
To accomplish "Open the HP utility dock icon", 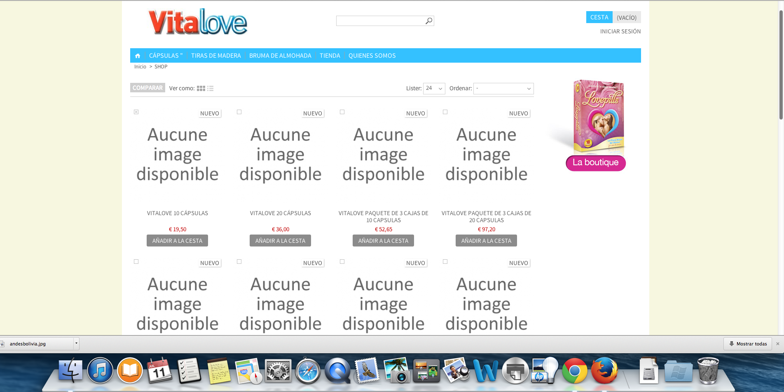I will click(545, 370).
